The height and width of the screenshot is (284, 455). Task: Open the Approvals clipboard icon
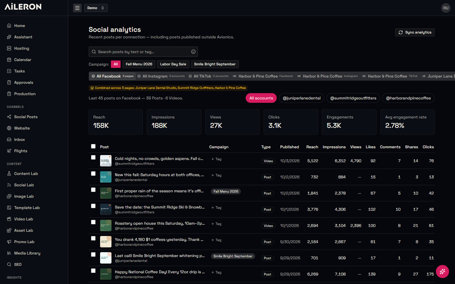tap(9, 82)
